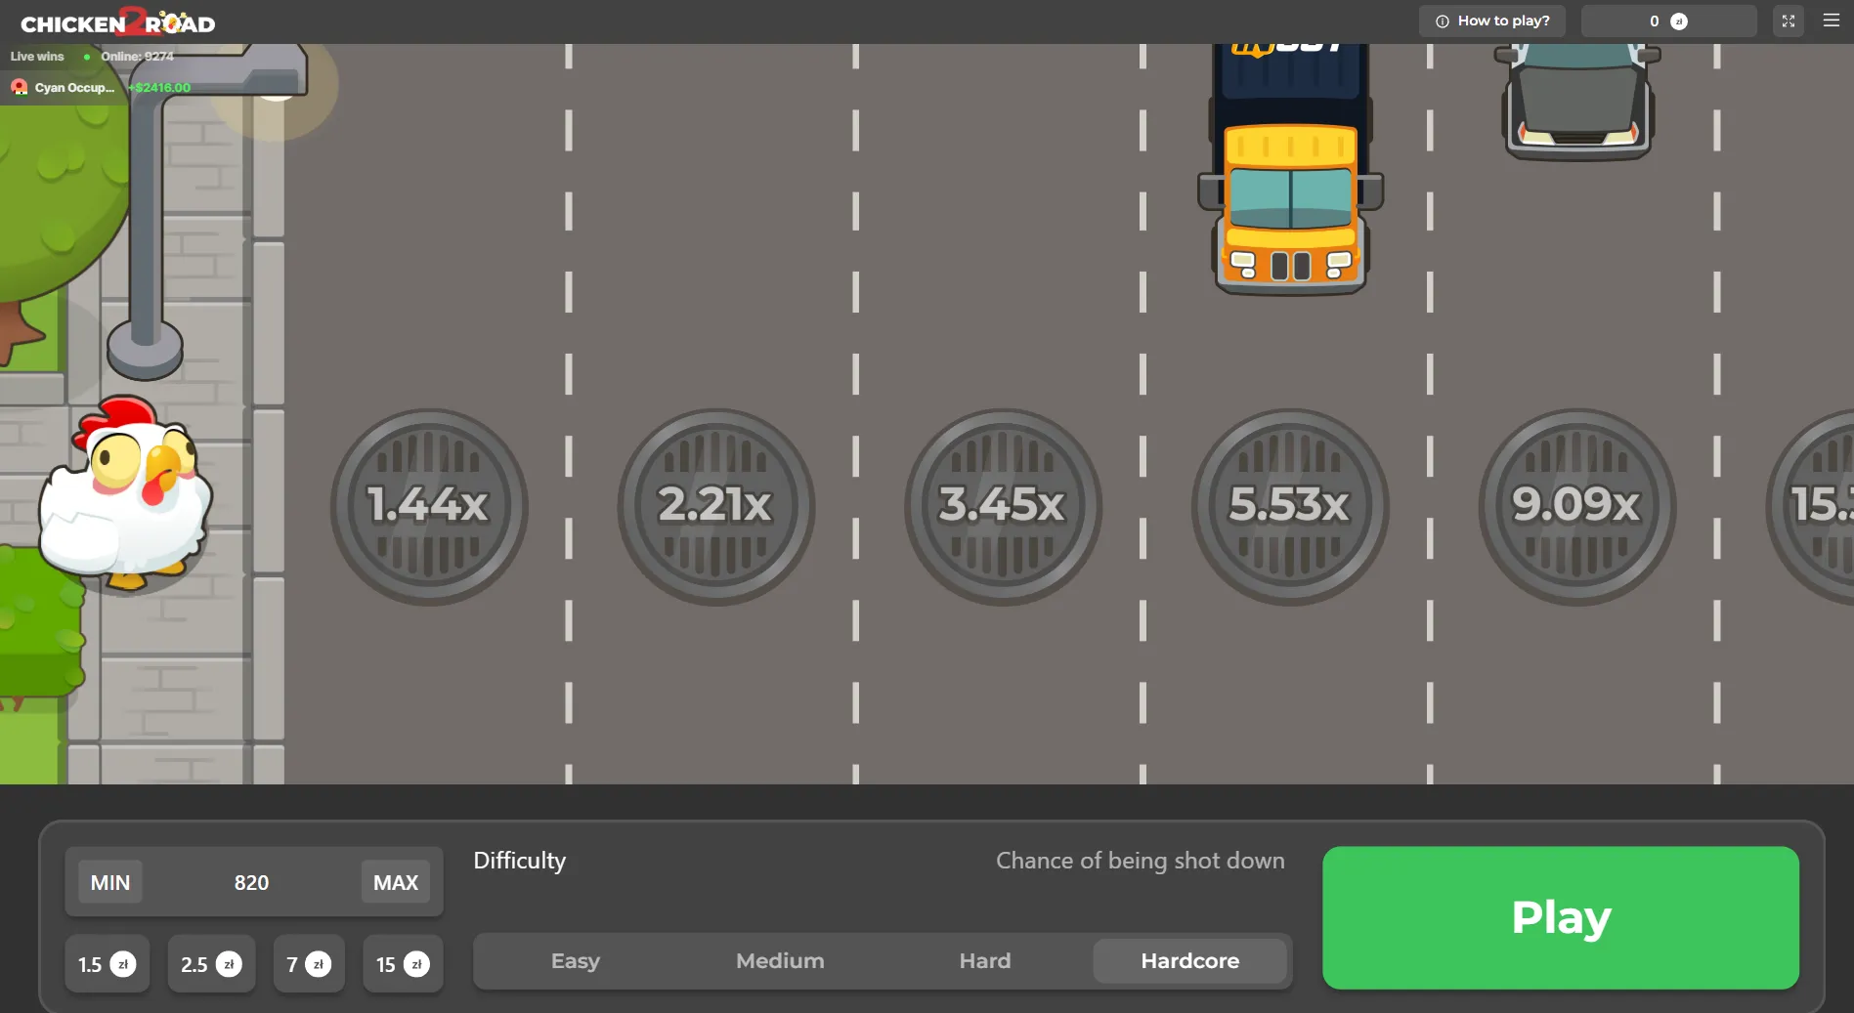Switch difficulty to Medium
Viewport: 1854px width, 1013px height.
[780, 961]
